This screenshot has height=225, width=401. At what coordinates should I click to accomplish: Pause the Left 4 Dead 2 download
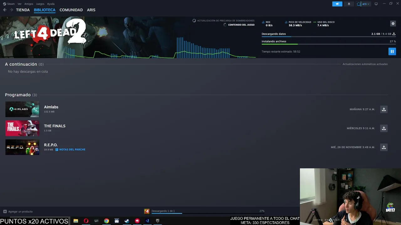[x=392, y=52]
